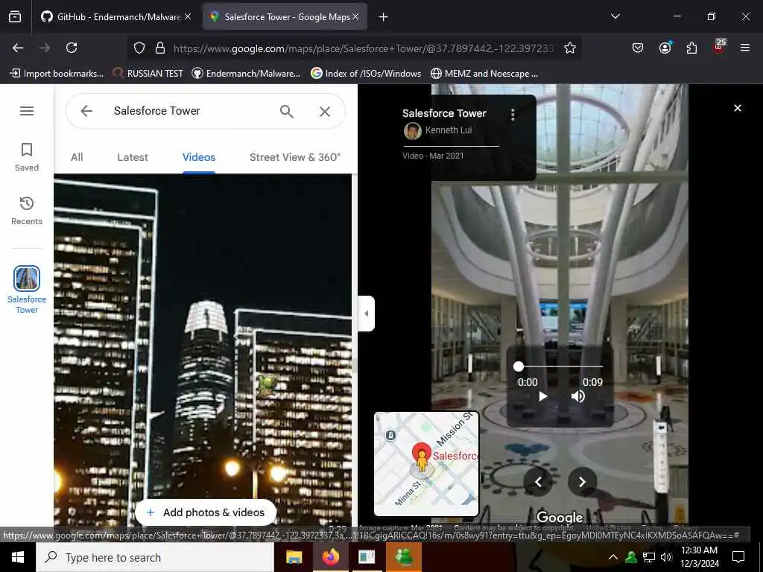Open the Import bookmarks link
The width and height of the screenshot is (763, 572).
pos(57,74)
